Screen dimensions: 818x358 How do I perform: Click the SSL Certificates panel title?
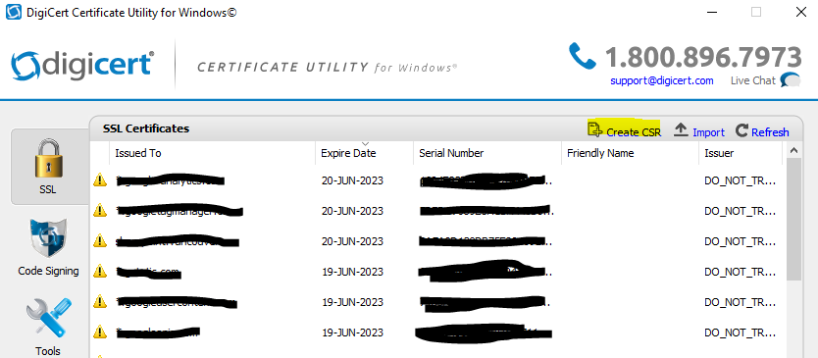[146, 128]
